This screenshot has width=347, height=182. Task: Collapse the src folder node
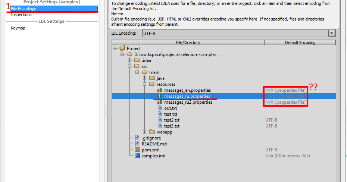coord(130,66)
